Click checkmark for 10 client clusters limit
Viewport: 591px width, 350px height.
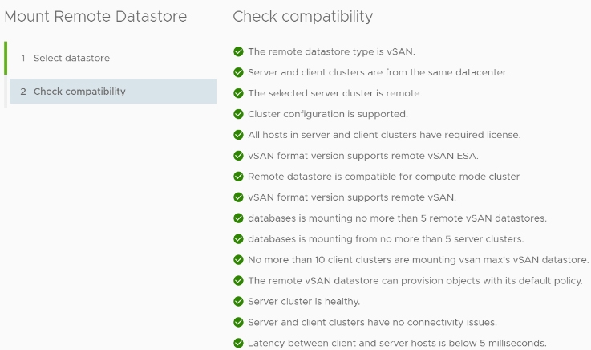[x=238, y=260]
